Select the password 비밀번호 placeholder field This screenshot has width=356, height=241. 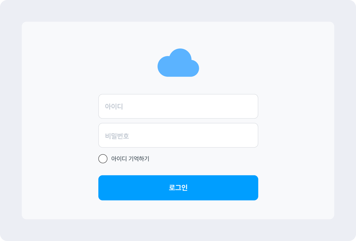click(178, 135)
